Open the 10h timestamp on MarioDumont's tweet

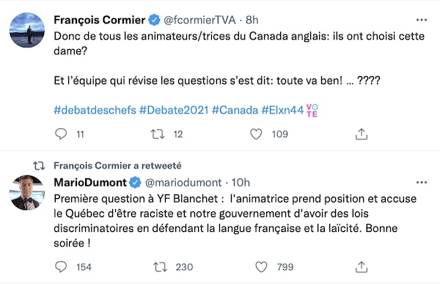(x=241, y=183)
